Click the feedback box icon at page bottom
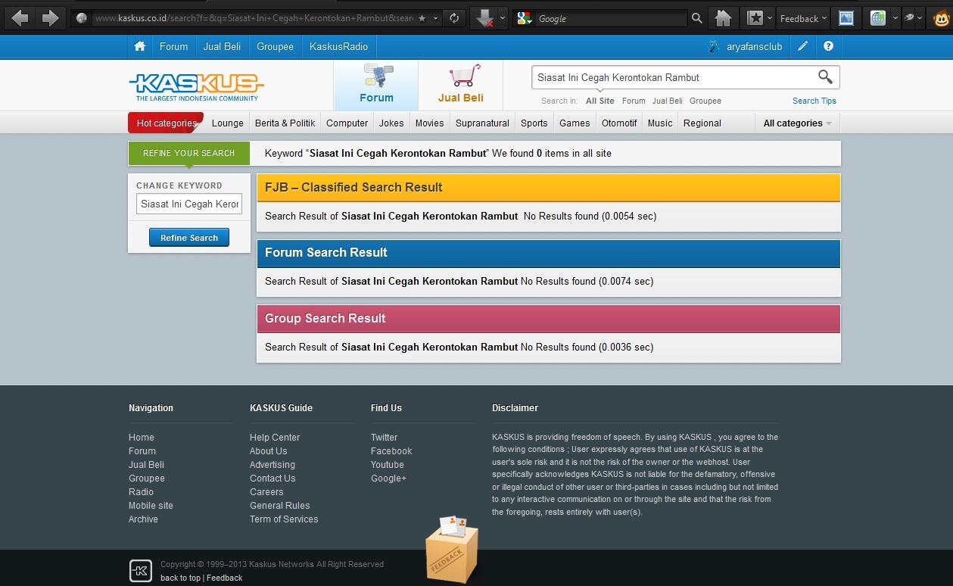 pyautogui.click(x=452, y=549)
